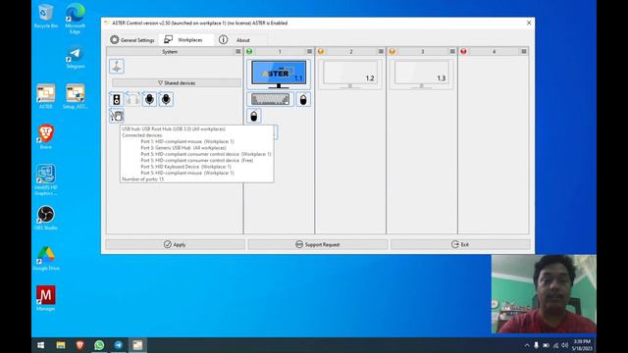The image size is (628, 353).
Task: Select the microphone icon beside the headphones
Action: (x=149, y=99)
